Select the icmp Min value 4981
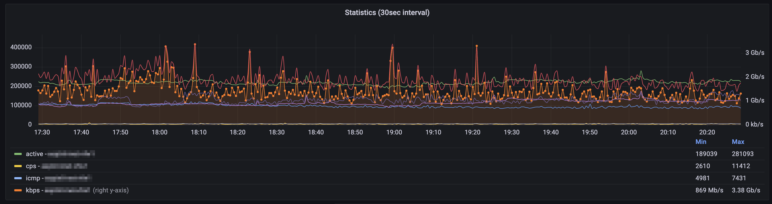The image size is (772, 204). 702,178
